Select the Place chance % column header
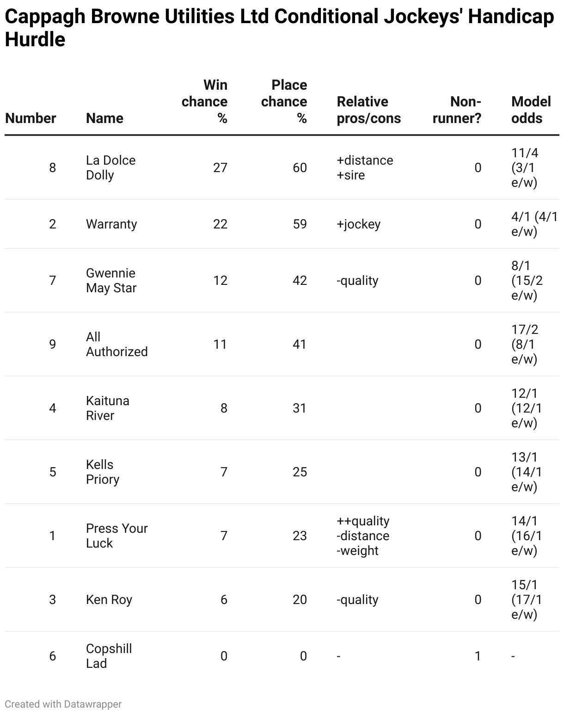564x715 pixels. (x=284, y=101)
